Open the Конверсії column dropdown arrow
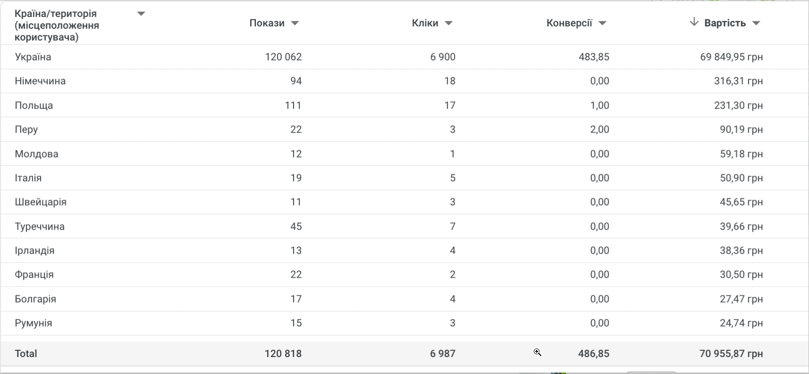This screenshot has width=809, height=374. pos(602,23)
